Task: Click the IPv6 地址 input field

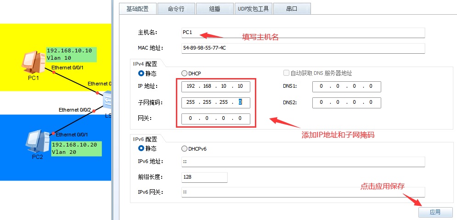Action: pos(303,162)
